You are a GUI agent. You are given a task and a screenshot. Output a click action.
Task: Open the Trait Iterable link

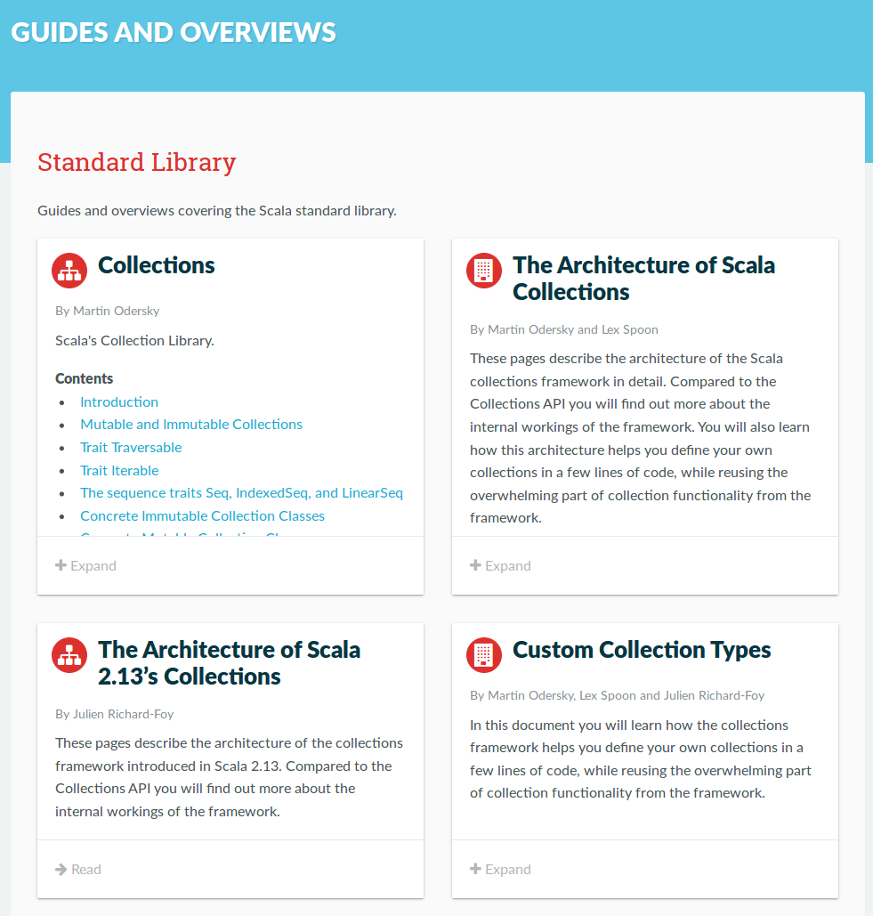(119, 470)
